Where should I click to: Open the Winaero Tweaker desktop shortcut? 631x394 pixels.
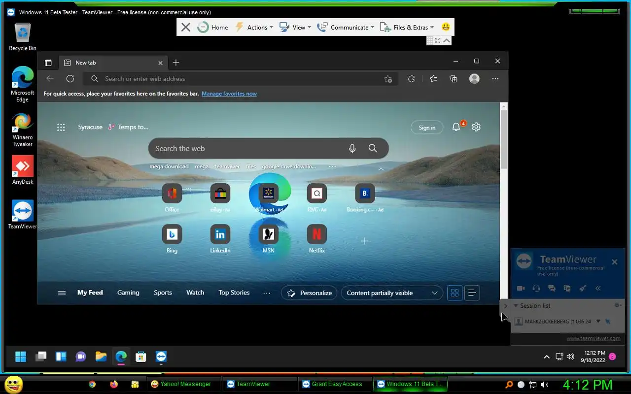(22, 130)
